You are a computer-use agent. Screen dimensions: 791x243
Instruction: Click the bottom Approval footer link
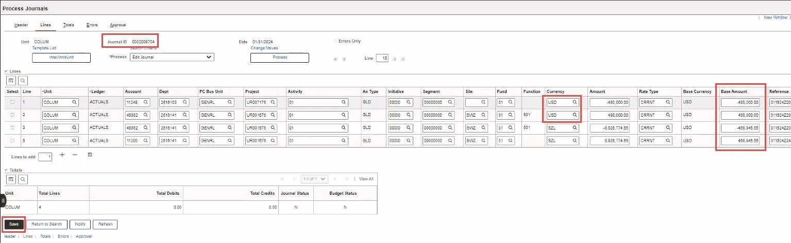click(84, 236)
